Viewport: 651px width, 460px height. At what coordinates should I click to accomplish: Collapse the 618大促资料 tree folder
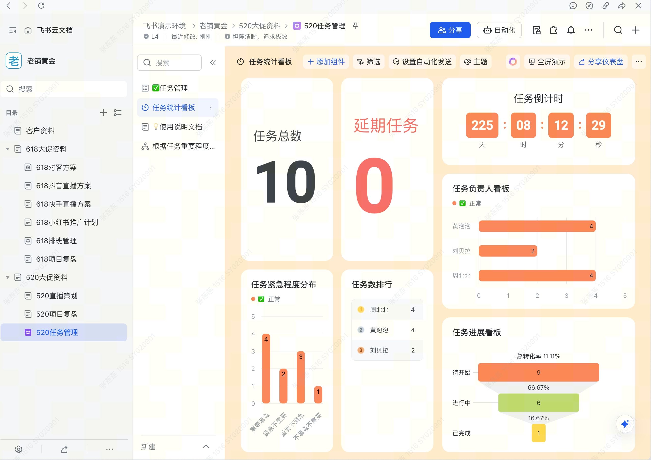(8, 149)
